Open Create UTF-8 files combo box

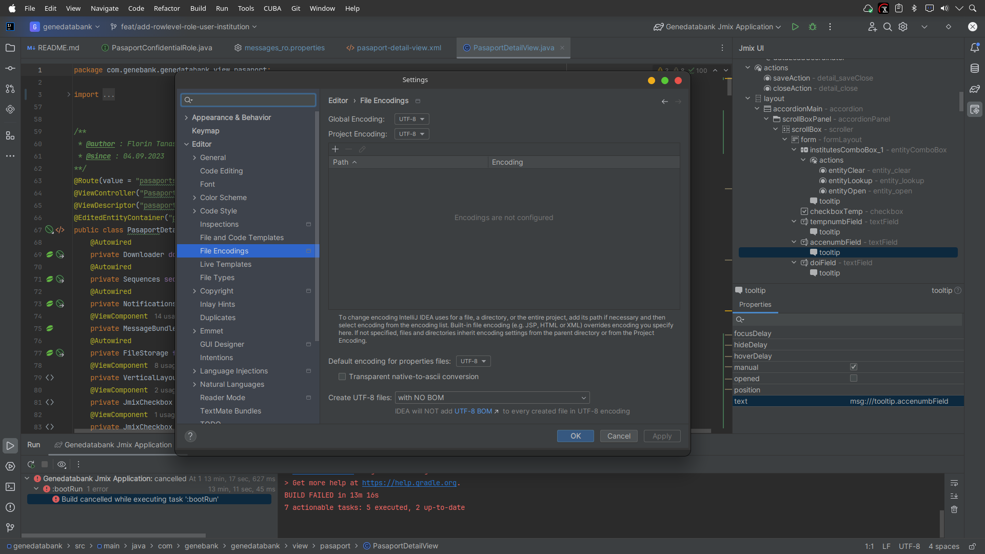(492, 398)
